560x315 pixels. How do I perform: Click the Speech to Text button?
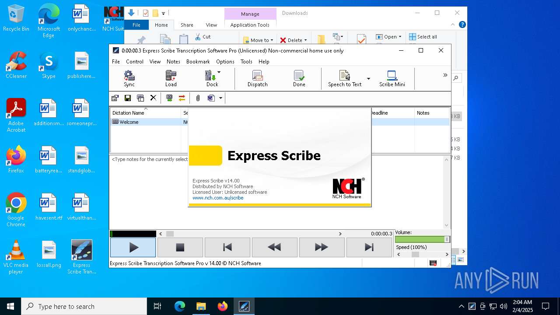pyautogui.click(x=345, y=79)
